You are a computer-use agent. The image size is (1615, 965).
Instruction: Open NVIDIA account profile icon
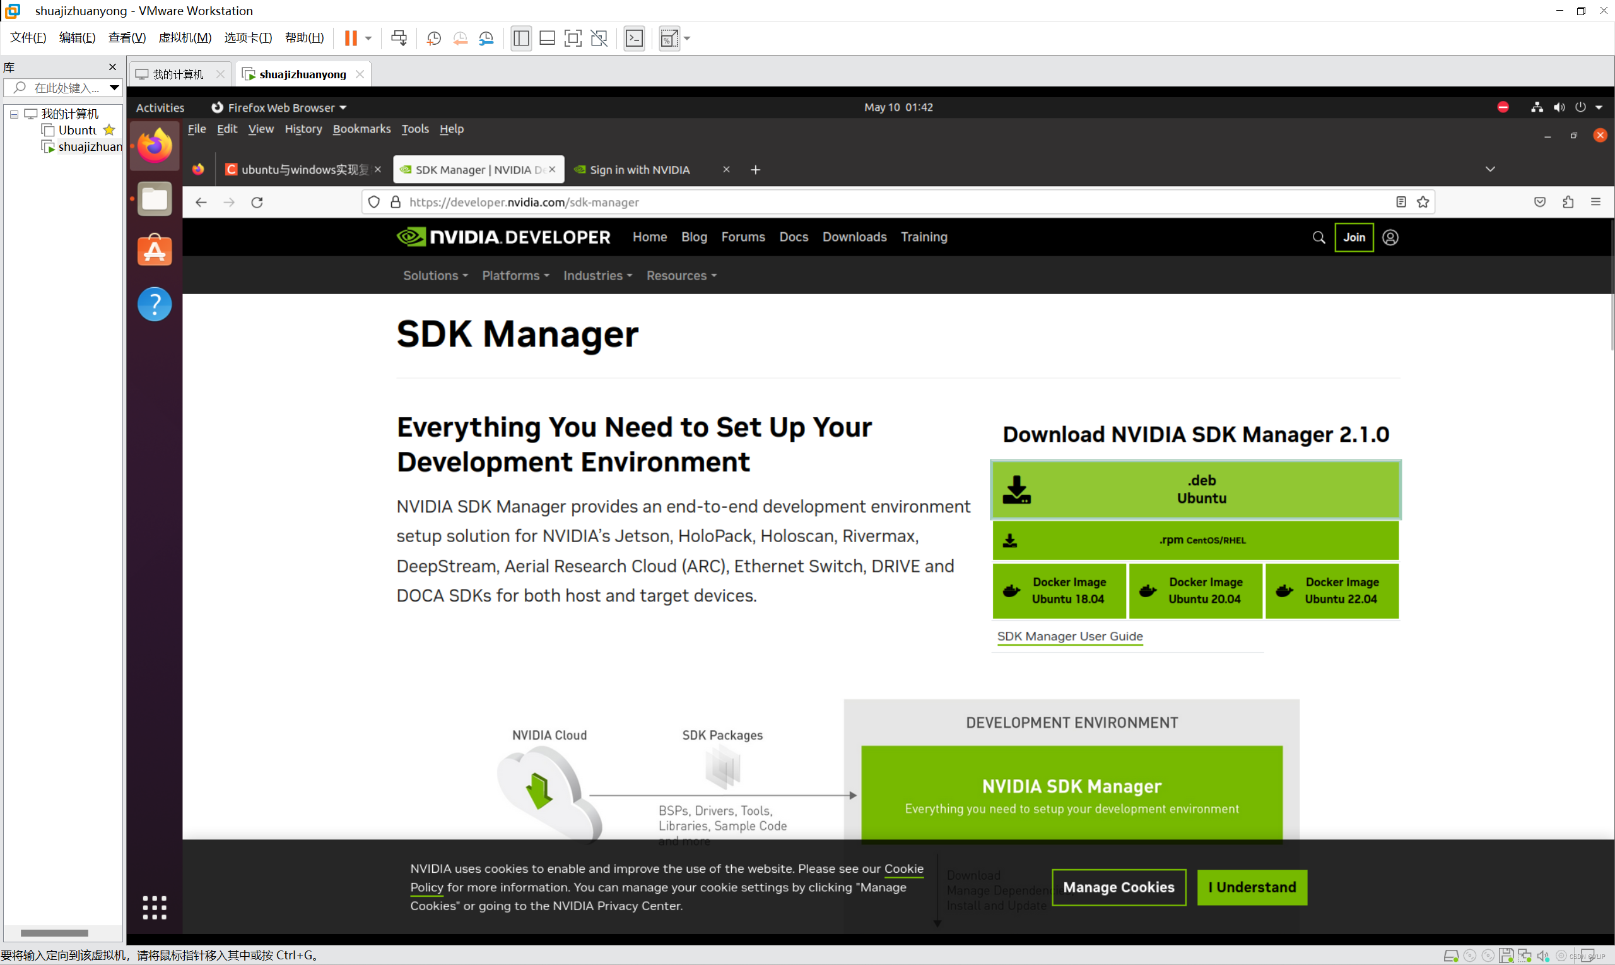point(1390,237)
